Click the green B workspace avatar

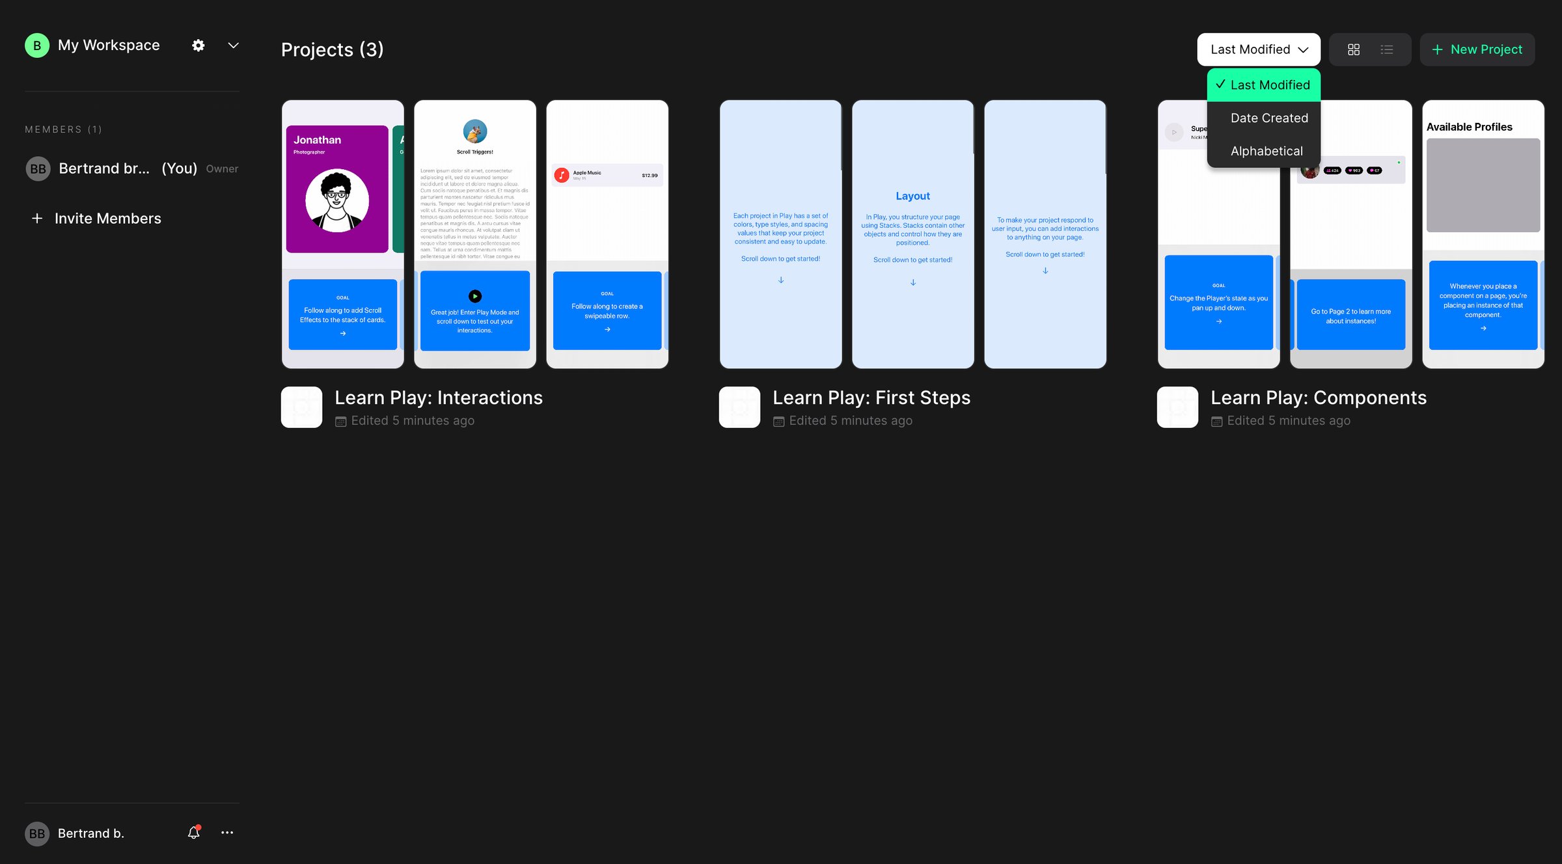[x=37, y=46]
